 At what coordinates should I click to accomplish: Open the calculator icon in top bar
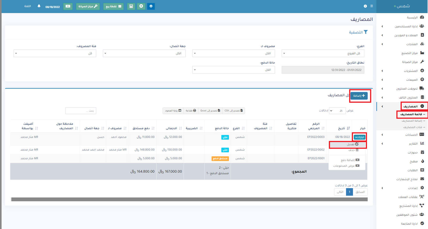131,6
